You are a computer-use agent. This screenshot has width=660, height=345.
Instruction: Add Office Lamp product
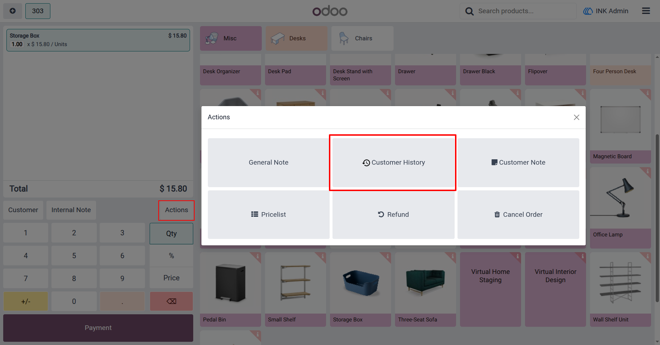tap(620, 208)
